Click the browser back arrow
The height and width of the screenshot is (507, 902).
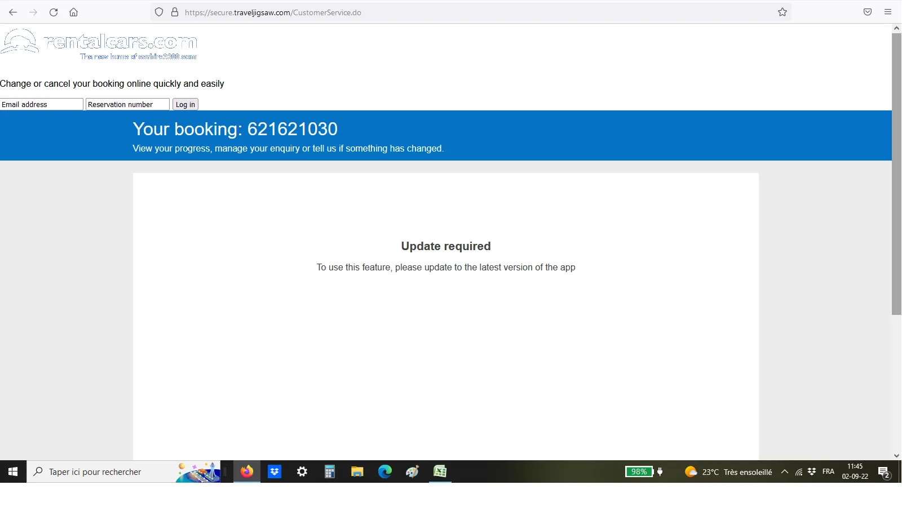13,12
